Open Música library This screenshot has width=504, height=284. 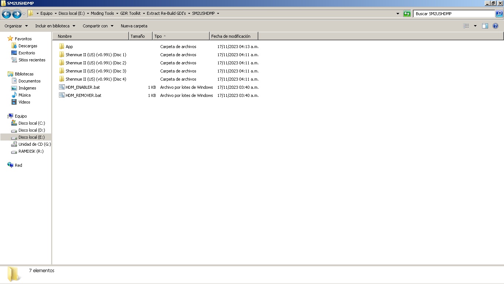24,95
